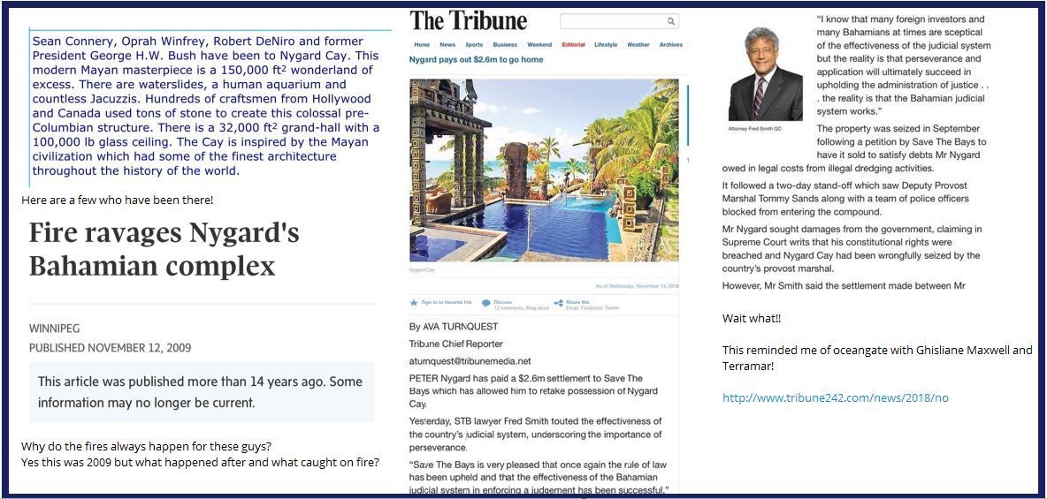The width and height of the screenshot is (1047, 499).
Task: Open the Weather tab in Tribune navigation
Action: 638,45
